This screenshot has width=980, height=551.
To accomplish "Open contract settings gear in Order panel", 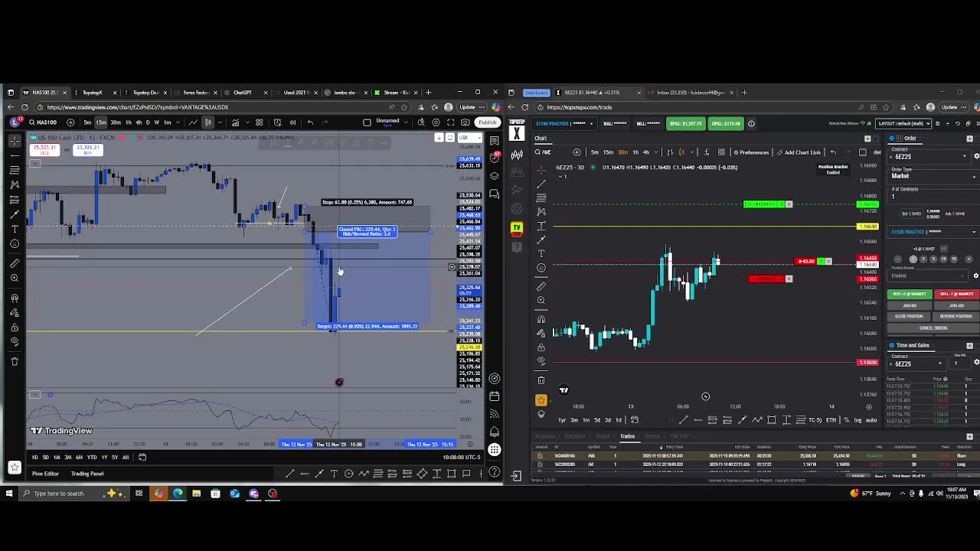I will [x=976, y=156].
